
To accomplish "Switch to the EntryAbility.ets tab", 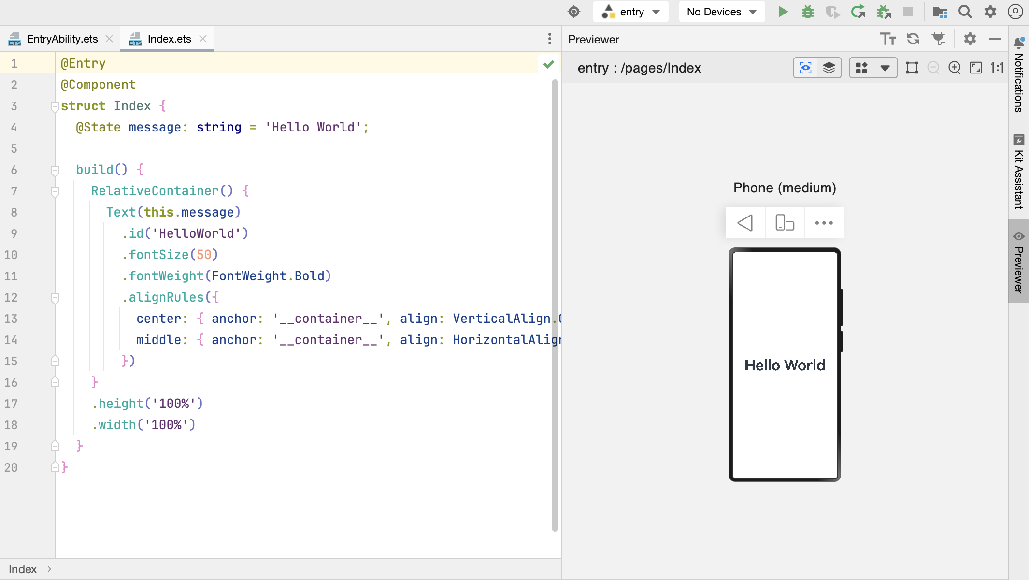I will [x=62, y=39].
